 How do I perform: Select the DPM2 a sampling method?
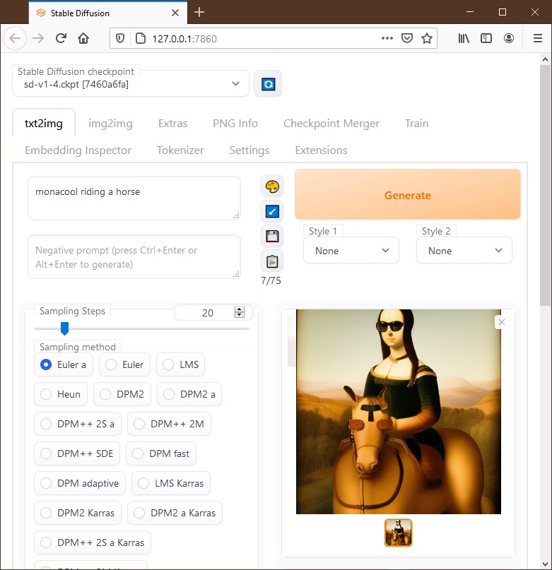pyautogui.click(x=189, y=394)
